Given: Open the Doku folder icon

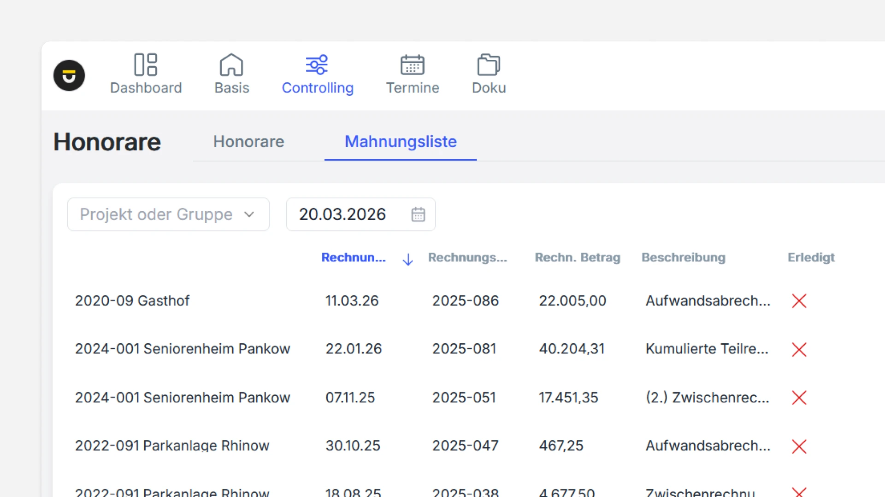Looking at the screenshot, I should point(489,64).
